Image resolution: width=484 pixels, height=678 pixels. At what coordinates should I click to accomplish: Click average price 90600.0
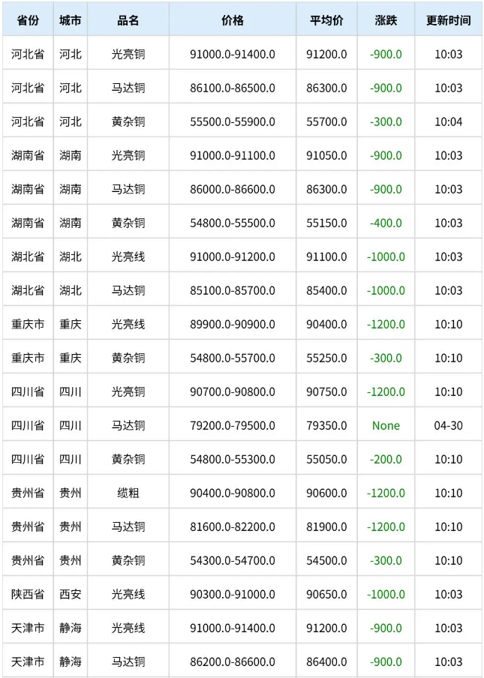[326, 493]
